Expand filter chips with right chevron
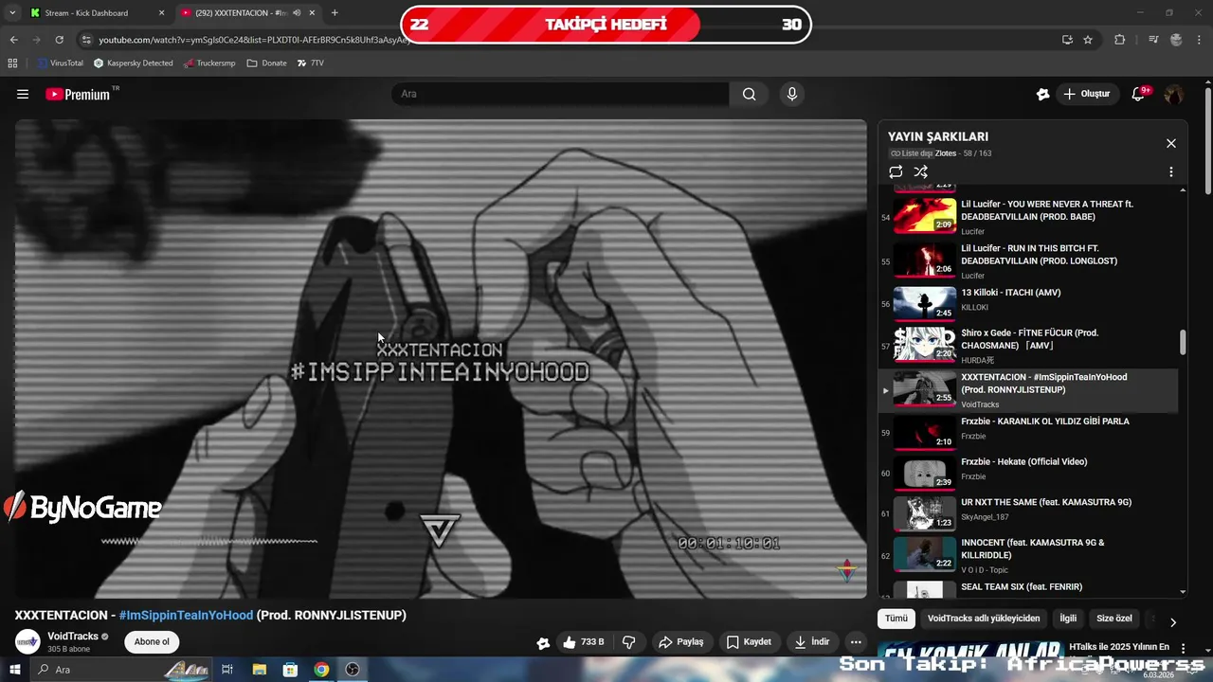Viewport: 1213px width, 682px height. (x=1172, y=622)
